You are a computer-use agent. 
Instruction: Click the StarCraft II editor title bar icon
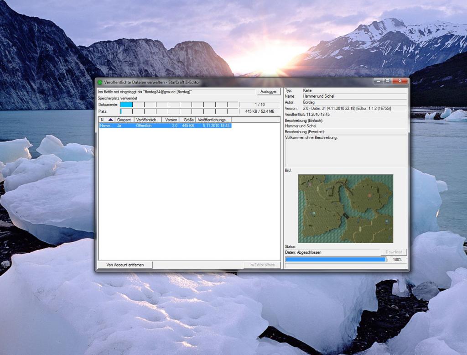(x=100, y=82)
